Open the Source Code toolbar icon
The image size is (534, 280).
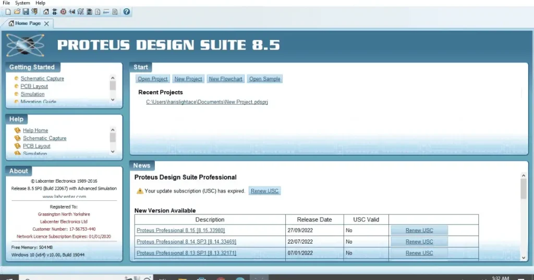106,11
